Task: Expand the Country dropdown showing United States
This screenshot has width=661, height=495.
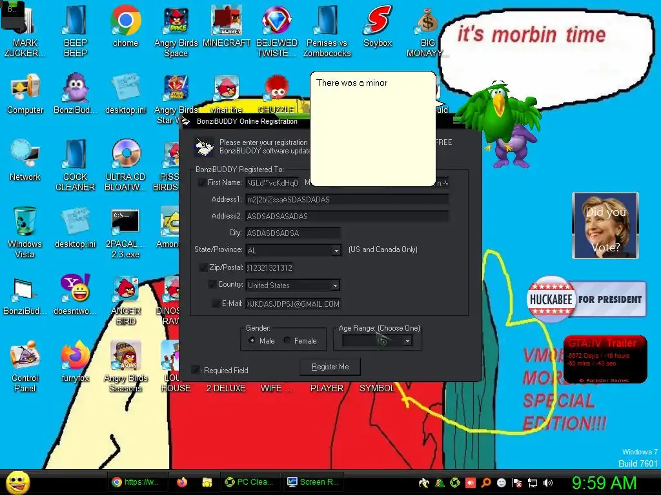Action: 335,286
